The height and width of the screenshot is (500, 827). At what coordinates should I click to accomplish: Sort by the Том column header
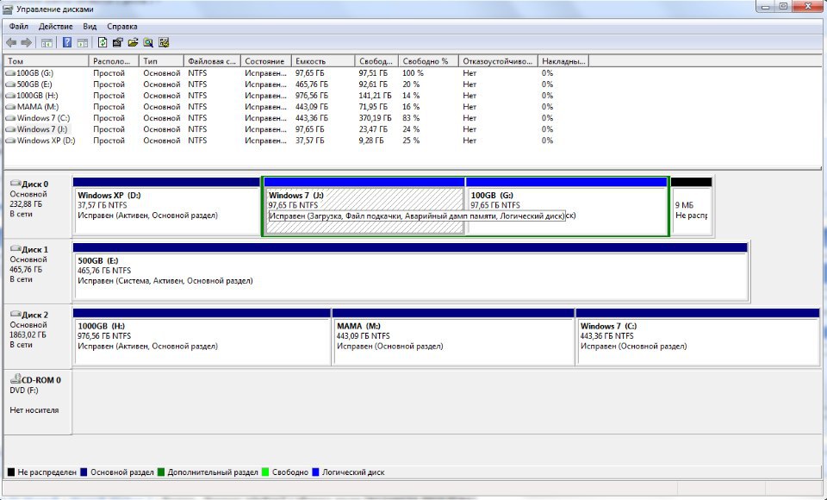[x=46, y=61]
